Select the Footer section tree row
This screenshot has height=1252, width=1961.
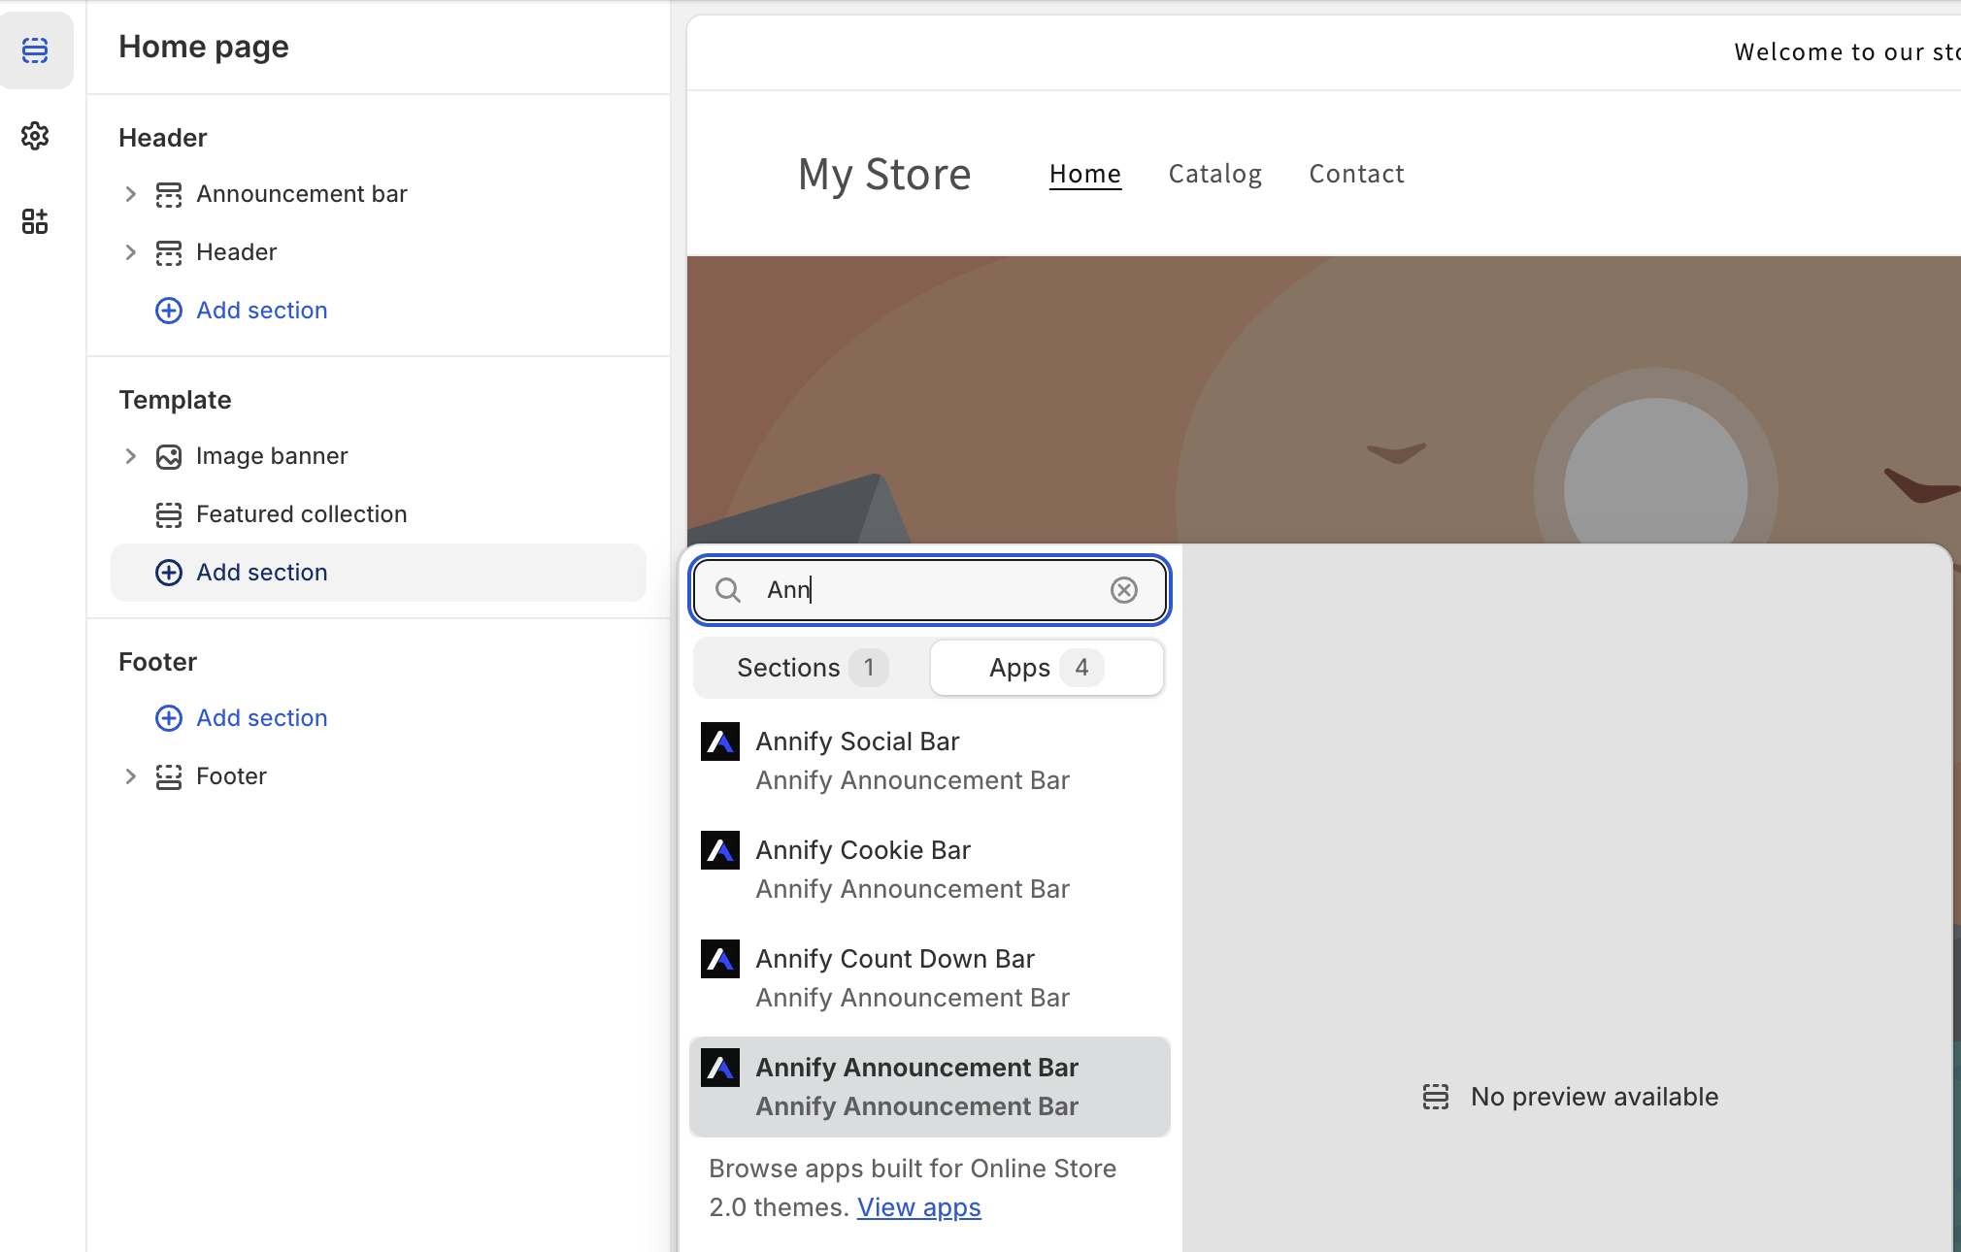point(379,776)
